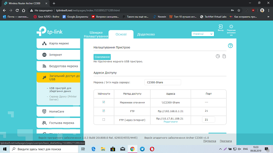
Task: Click the browser address bar
Action: coord(129,11)
